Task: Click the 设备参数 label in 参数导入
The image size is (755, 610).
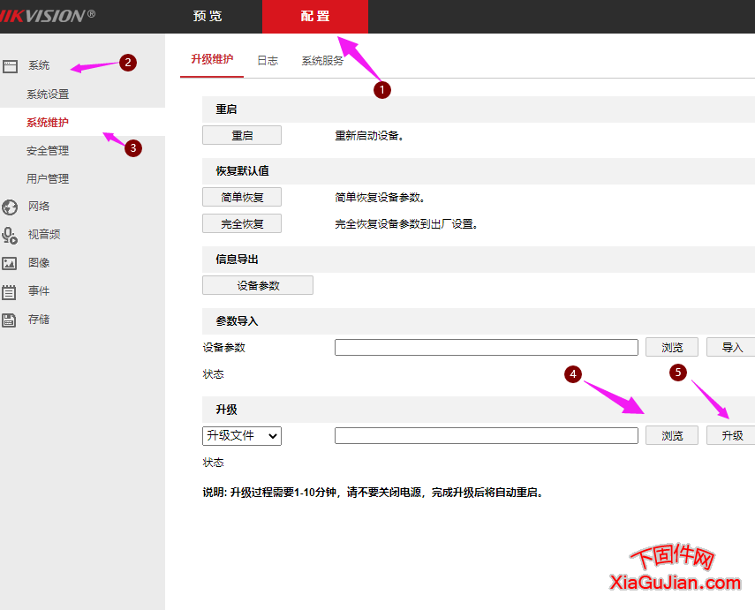Action: [224, 348]
